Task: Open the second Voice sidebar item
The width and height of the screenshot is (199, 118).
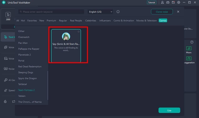Action: [x=9, y=58]
